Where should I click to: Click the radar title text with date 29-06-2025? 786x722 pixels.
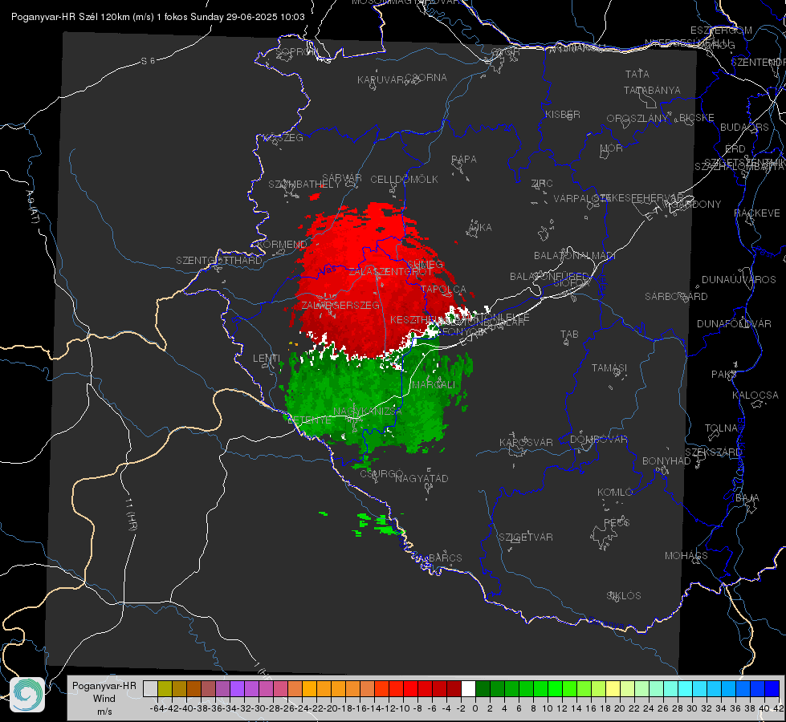click(158, 17)
